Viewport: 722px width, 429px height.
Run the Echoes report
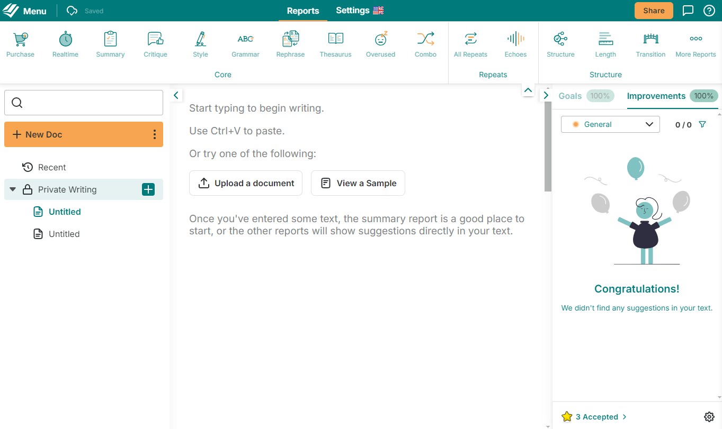[x=515, y=44]
